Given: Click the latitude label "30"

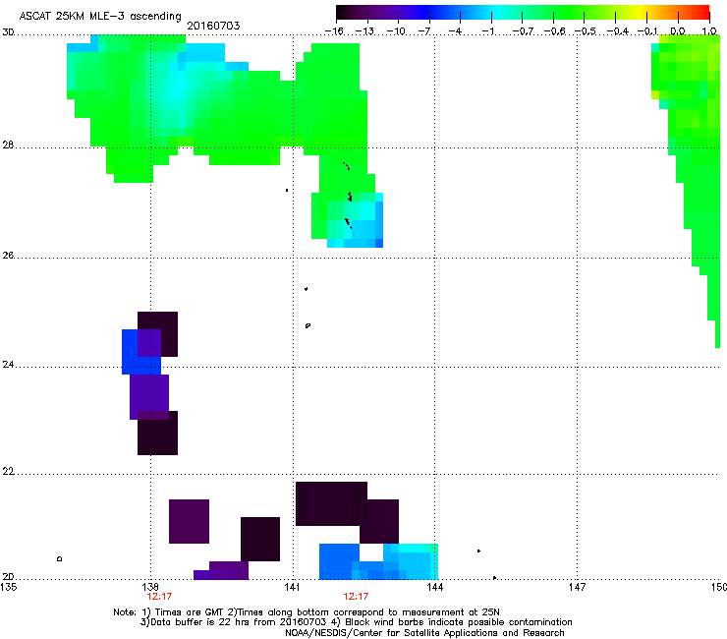Looking at the screenshot, I should point(8,32).
